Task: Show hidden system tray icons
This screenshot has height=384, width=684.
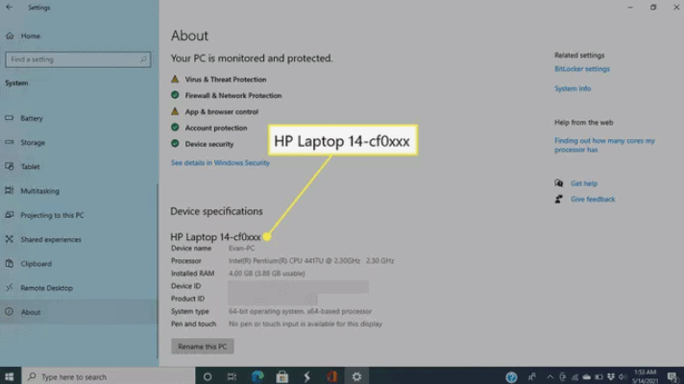Action: click(550, 376)
